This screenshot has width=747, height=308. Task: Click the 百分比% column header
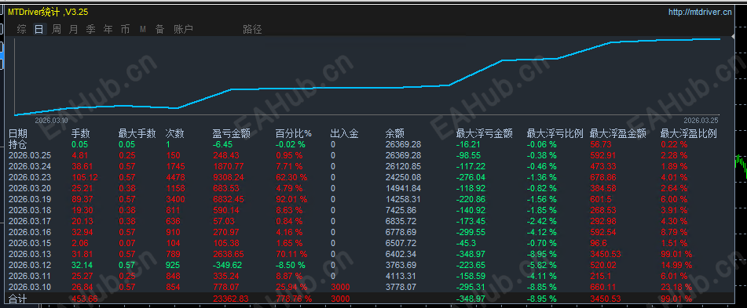294,133
